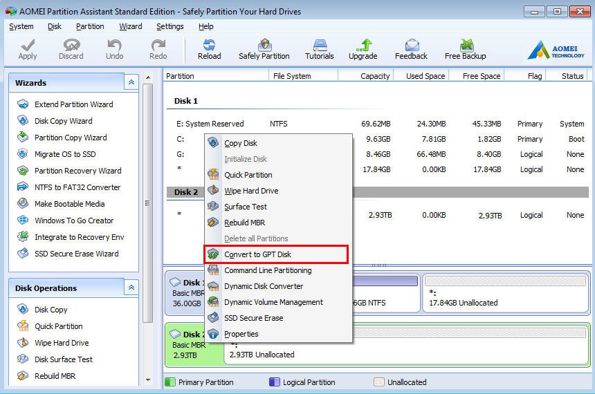Open Properties from the context menu

click(278, 334)
